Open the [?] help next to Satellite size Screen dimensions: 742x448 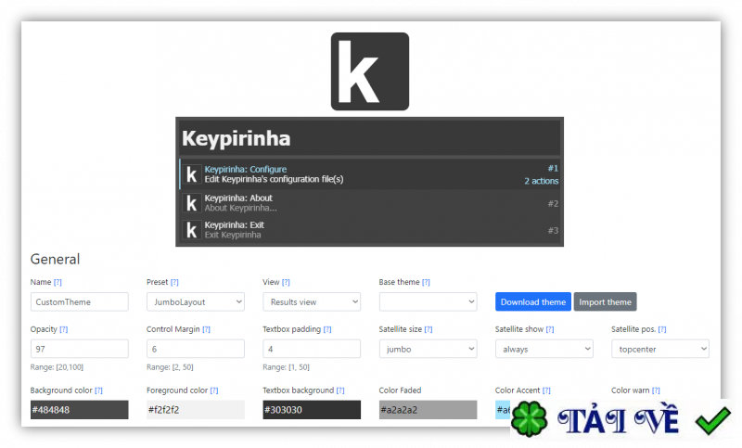tap(429, 329)
